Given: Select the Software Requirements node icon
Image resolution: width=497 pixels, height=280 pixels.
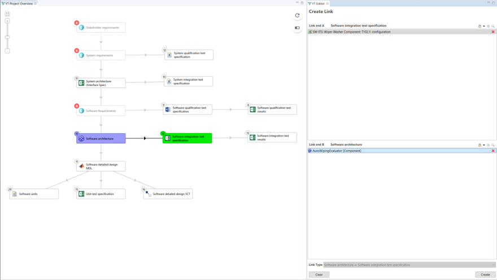Looking at the screenshot, I should (81, 111).
